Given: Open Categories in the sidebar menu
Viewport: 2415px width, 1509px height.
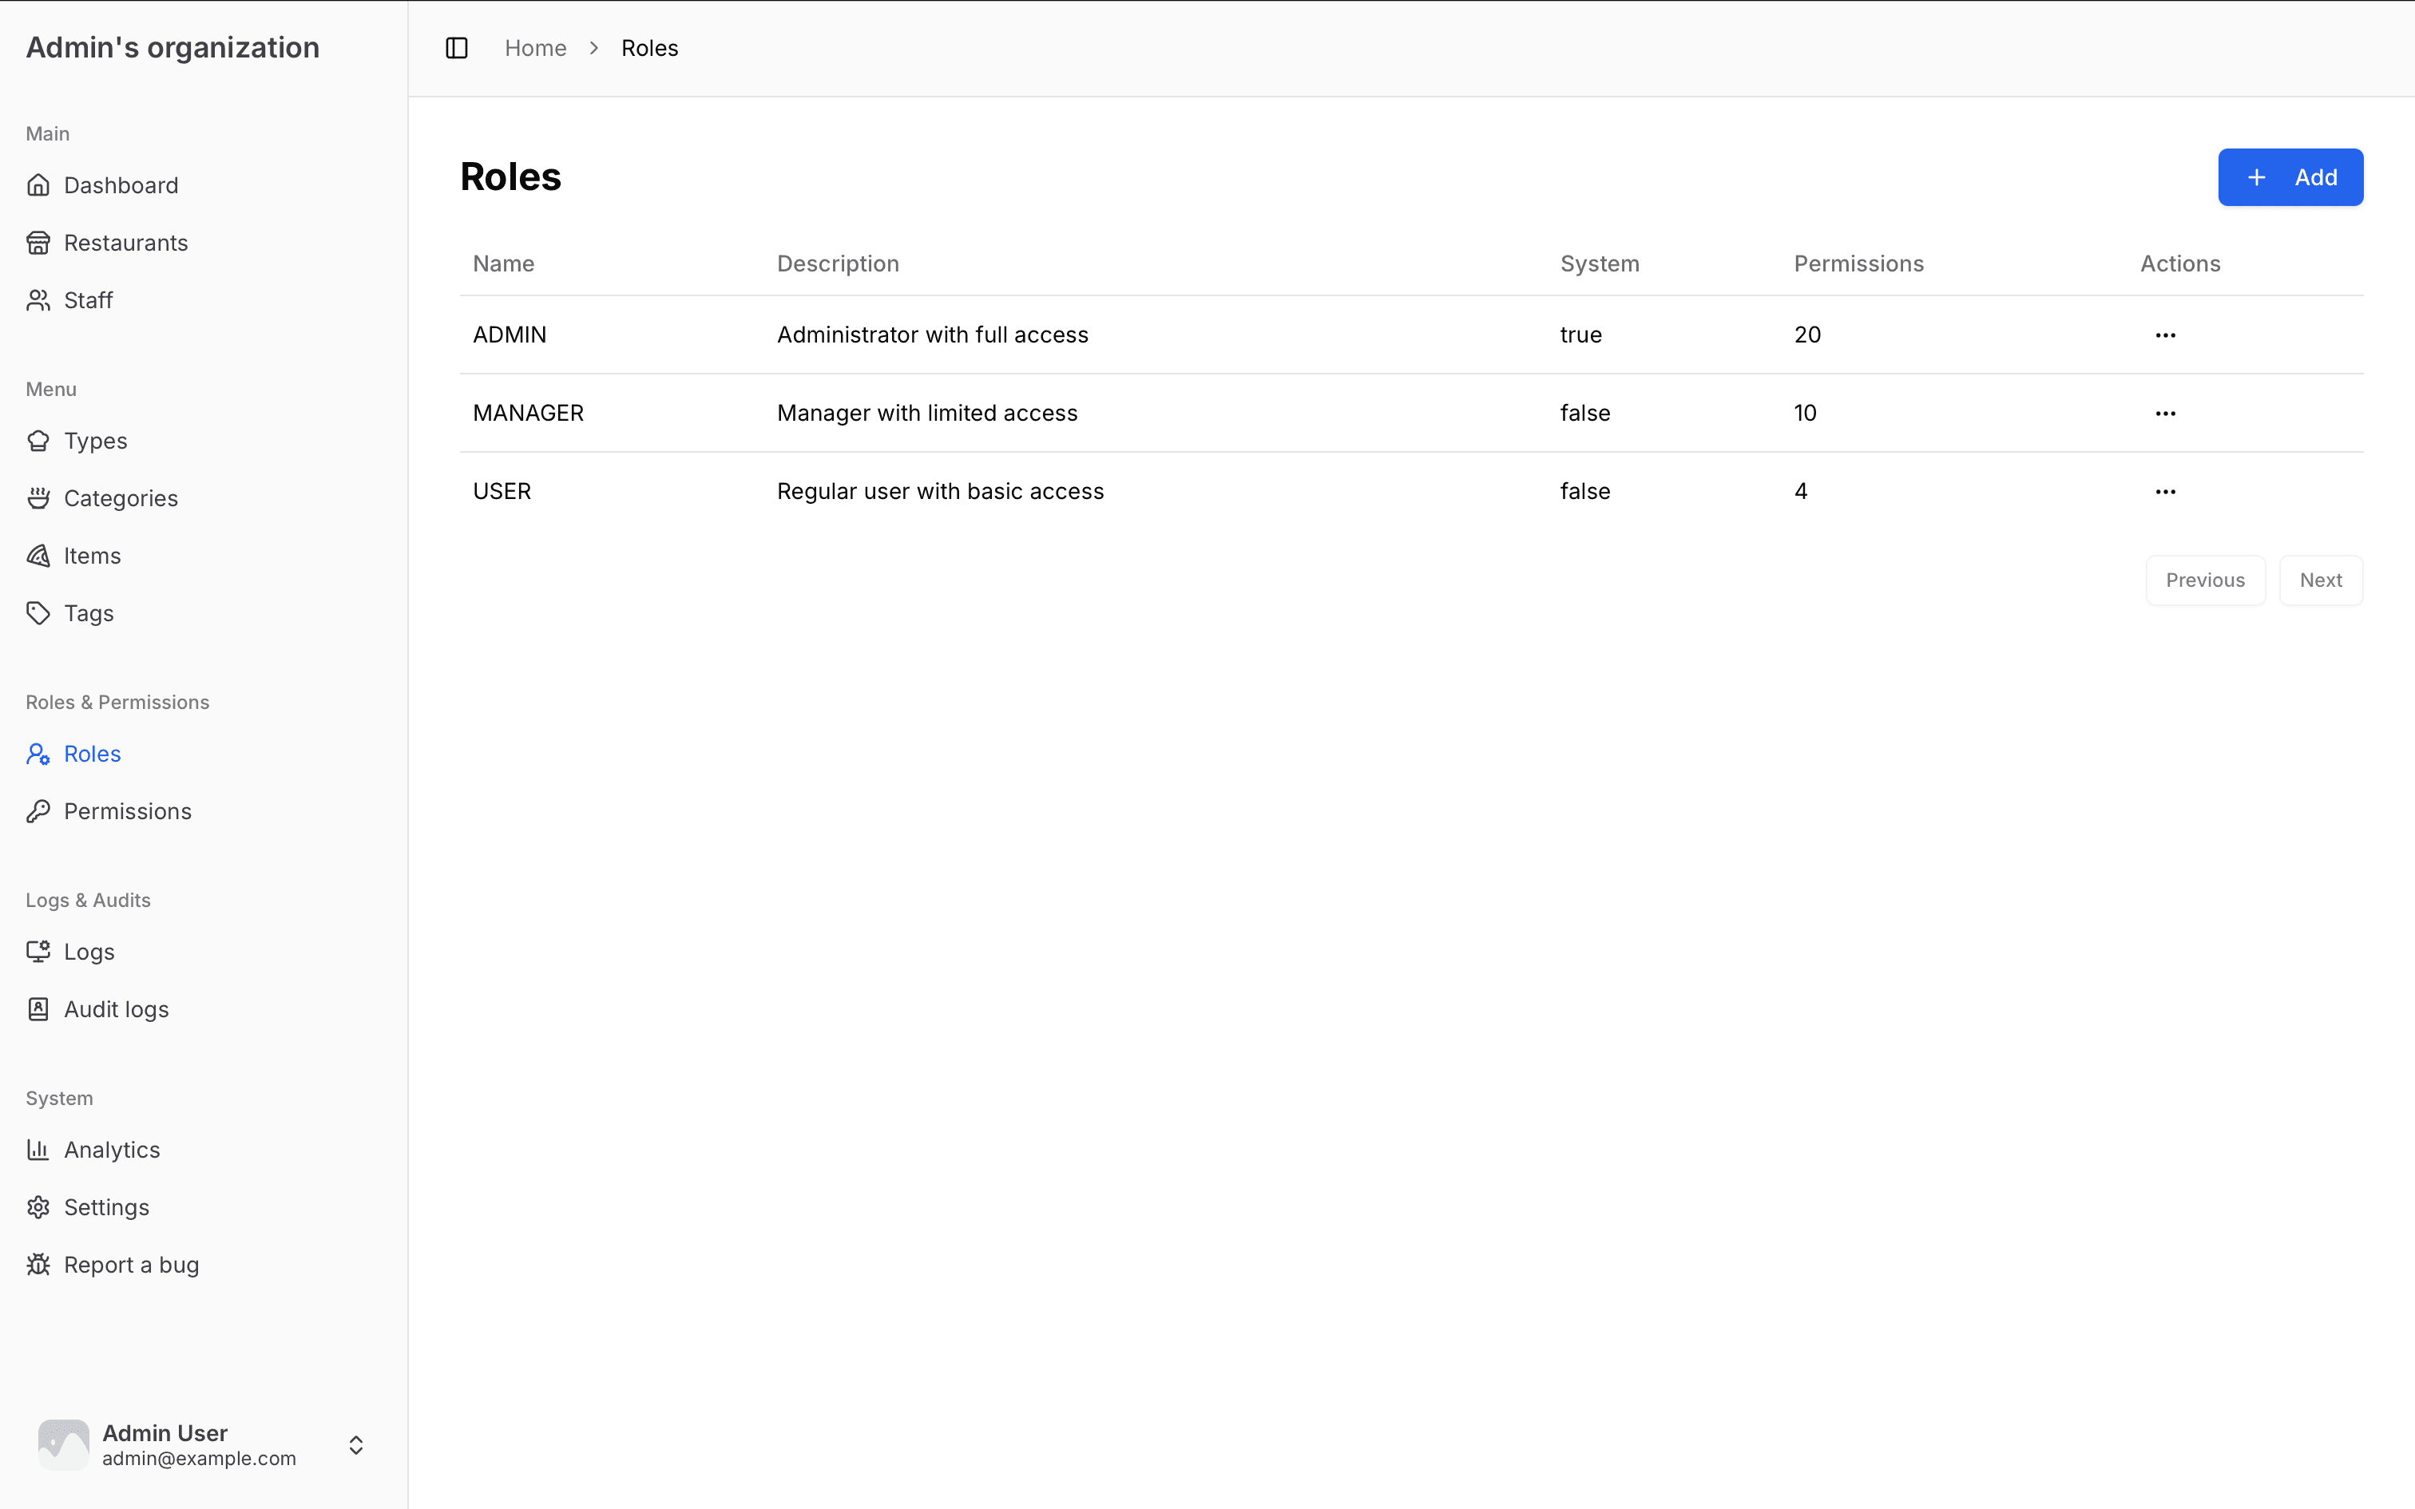Looking at the screenshot, I should (x=120, y=498).
